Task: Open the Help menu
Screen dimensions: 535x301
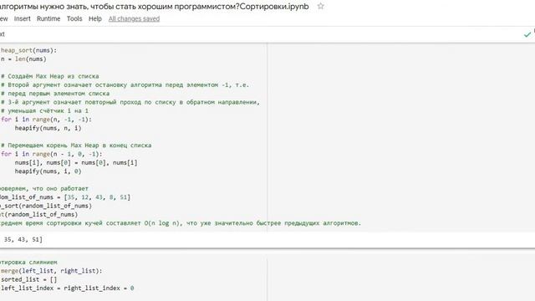Action: click(x=95, y=18)
